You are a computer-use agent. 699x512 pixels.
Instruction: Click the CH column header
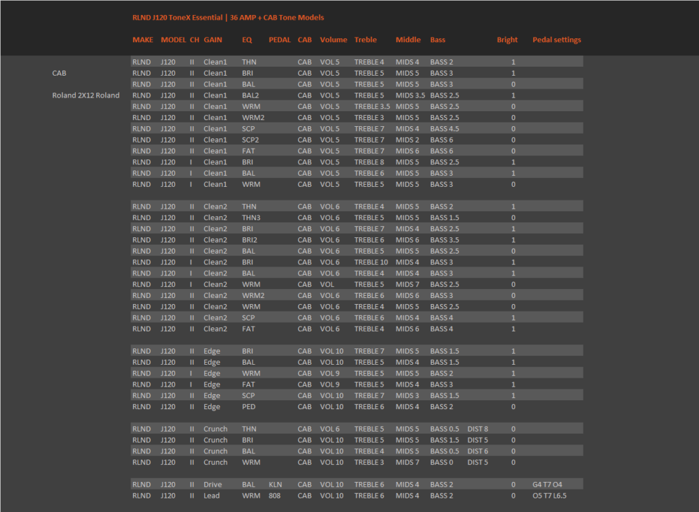tap(195, 40)
